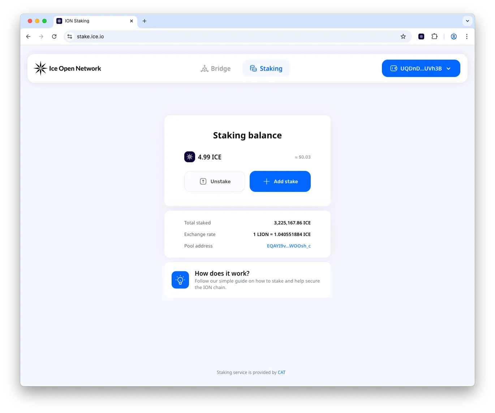Click the Add stake button
Viewport: 495px width, 413px height.
(x=280, y=181)
